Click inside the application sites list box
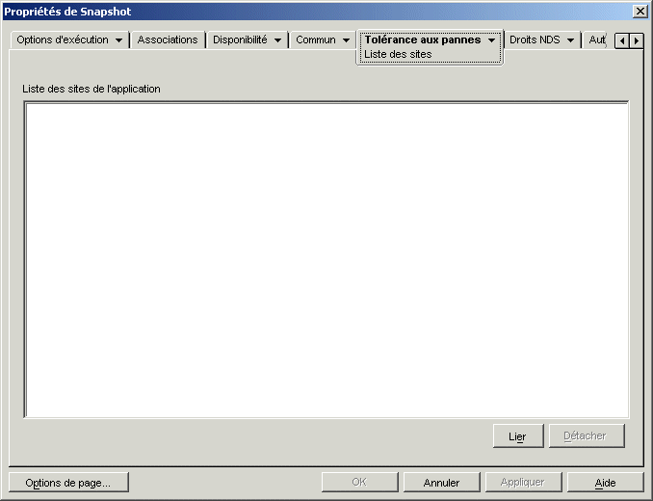653x501 pixels. click(326, 259)
